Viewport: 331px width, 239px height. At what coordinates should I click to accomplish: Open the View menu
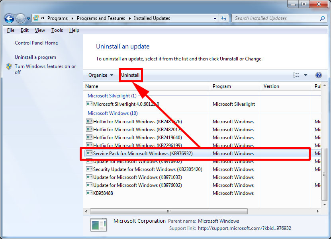coord(40,30)
